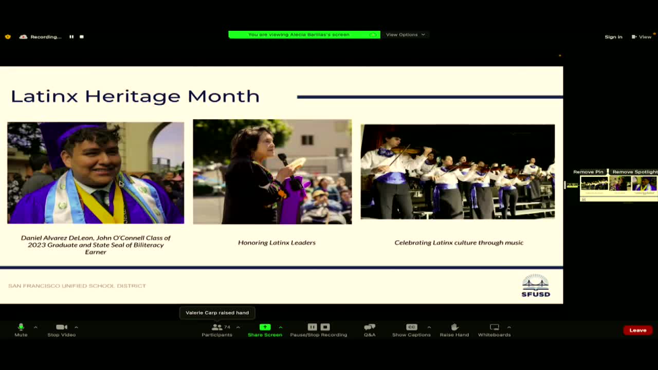Open the video settings chevron next to Stop Video
This screenshot has width=658, height=370.
(x=76, y=327)
